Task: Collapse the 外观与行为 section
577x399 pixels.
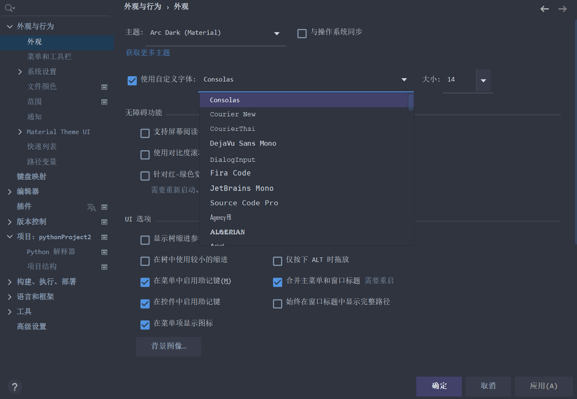Action: [x=9, y=26]
